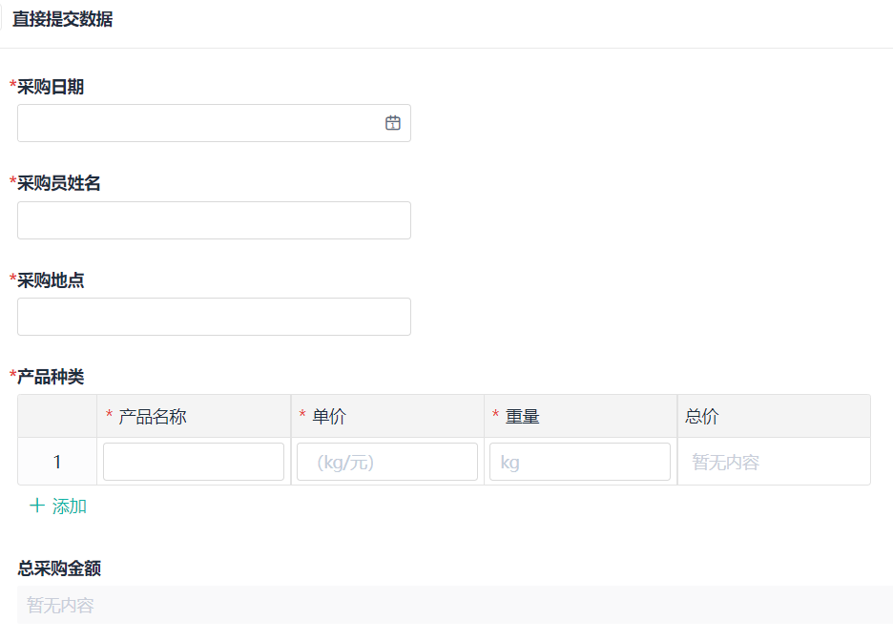893x641 pixels.
Task: Click the 总采购金额 read-only field
Action: tap(454, 605)
